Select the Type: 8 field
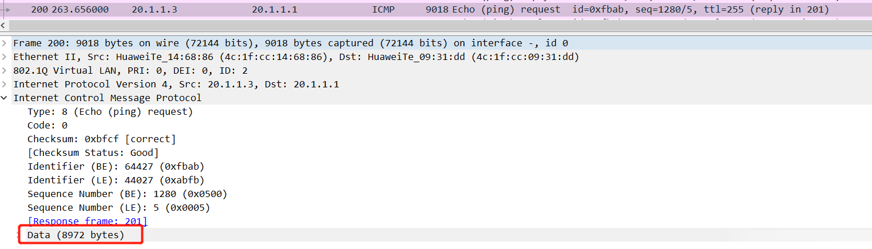Screen dimensions: 872x249 tap(110, 112)
